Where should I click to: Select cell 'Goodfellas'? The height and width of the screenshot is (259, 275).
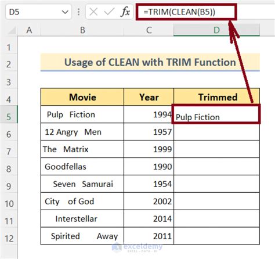82,167
